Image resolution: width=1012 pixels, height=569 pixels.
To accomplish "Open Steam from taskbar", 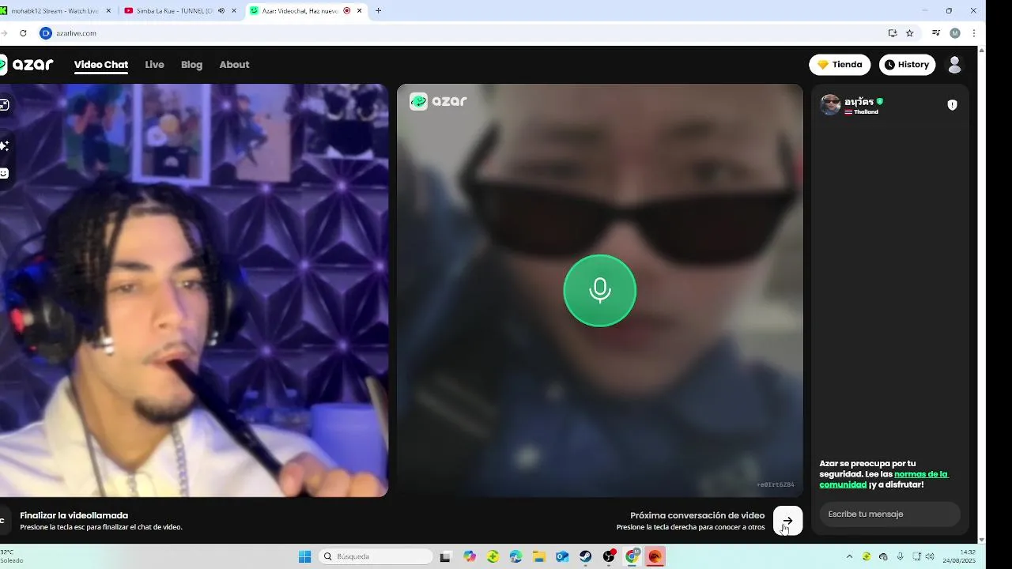I will click(586, 556).
